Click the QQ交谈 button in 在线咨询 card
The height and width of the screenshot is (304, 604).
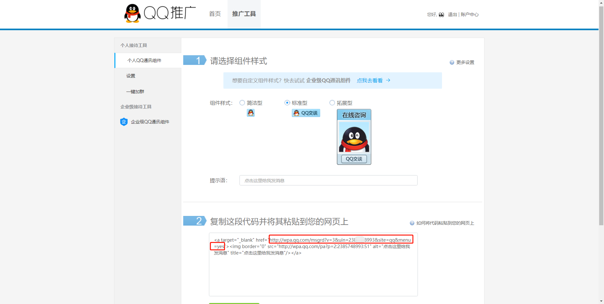(354, 159)
